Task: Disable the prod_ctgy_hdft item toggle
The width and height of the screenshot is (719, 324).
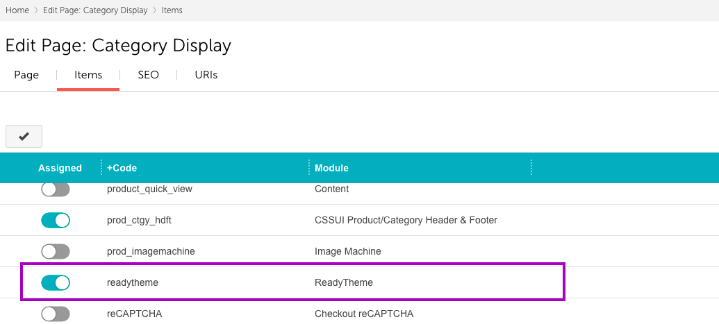Action: point(56,220)
